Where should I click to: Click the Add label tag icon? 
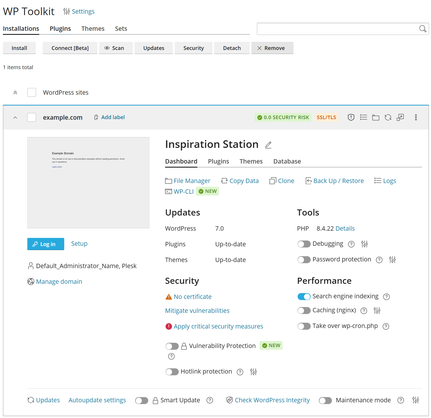[96, 117]
